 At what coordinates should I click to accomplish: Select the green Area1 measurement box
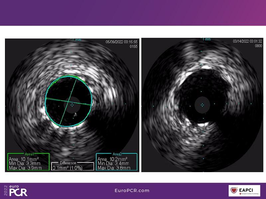click(x=28, y=162)
